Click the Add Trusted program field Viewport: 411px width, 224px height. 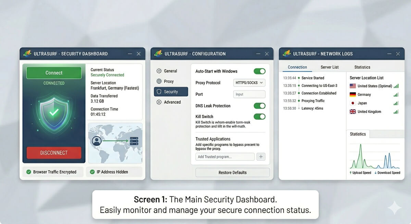tap(225, 157)
